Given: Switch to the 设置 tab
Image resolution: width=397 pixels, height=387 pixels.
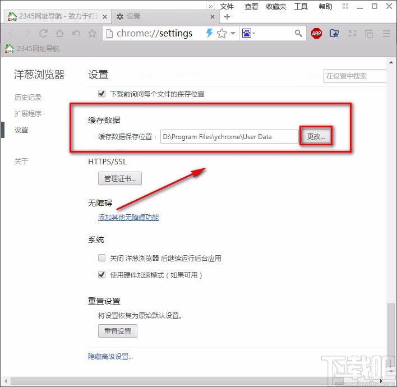Looking at the screenshot, I should (165, 16).
